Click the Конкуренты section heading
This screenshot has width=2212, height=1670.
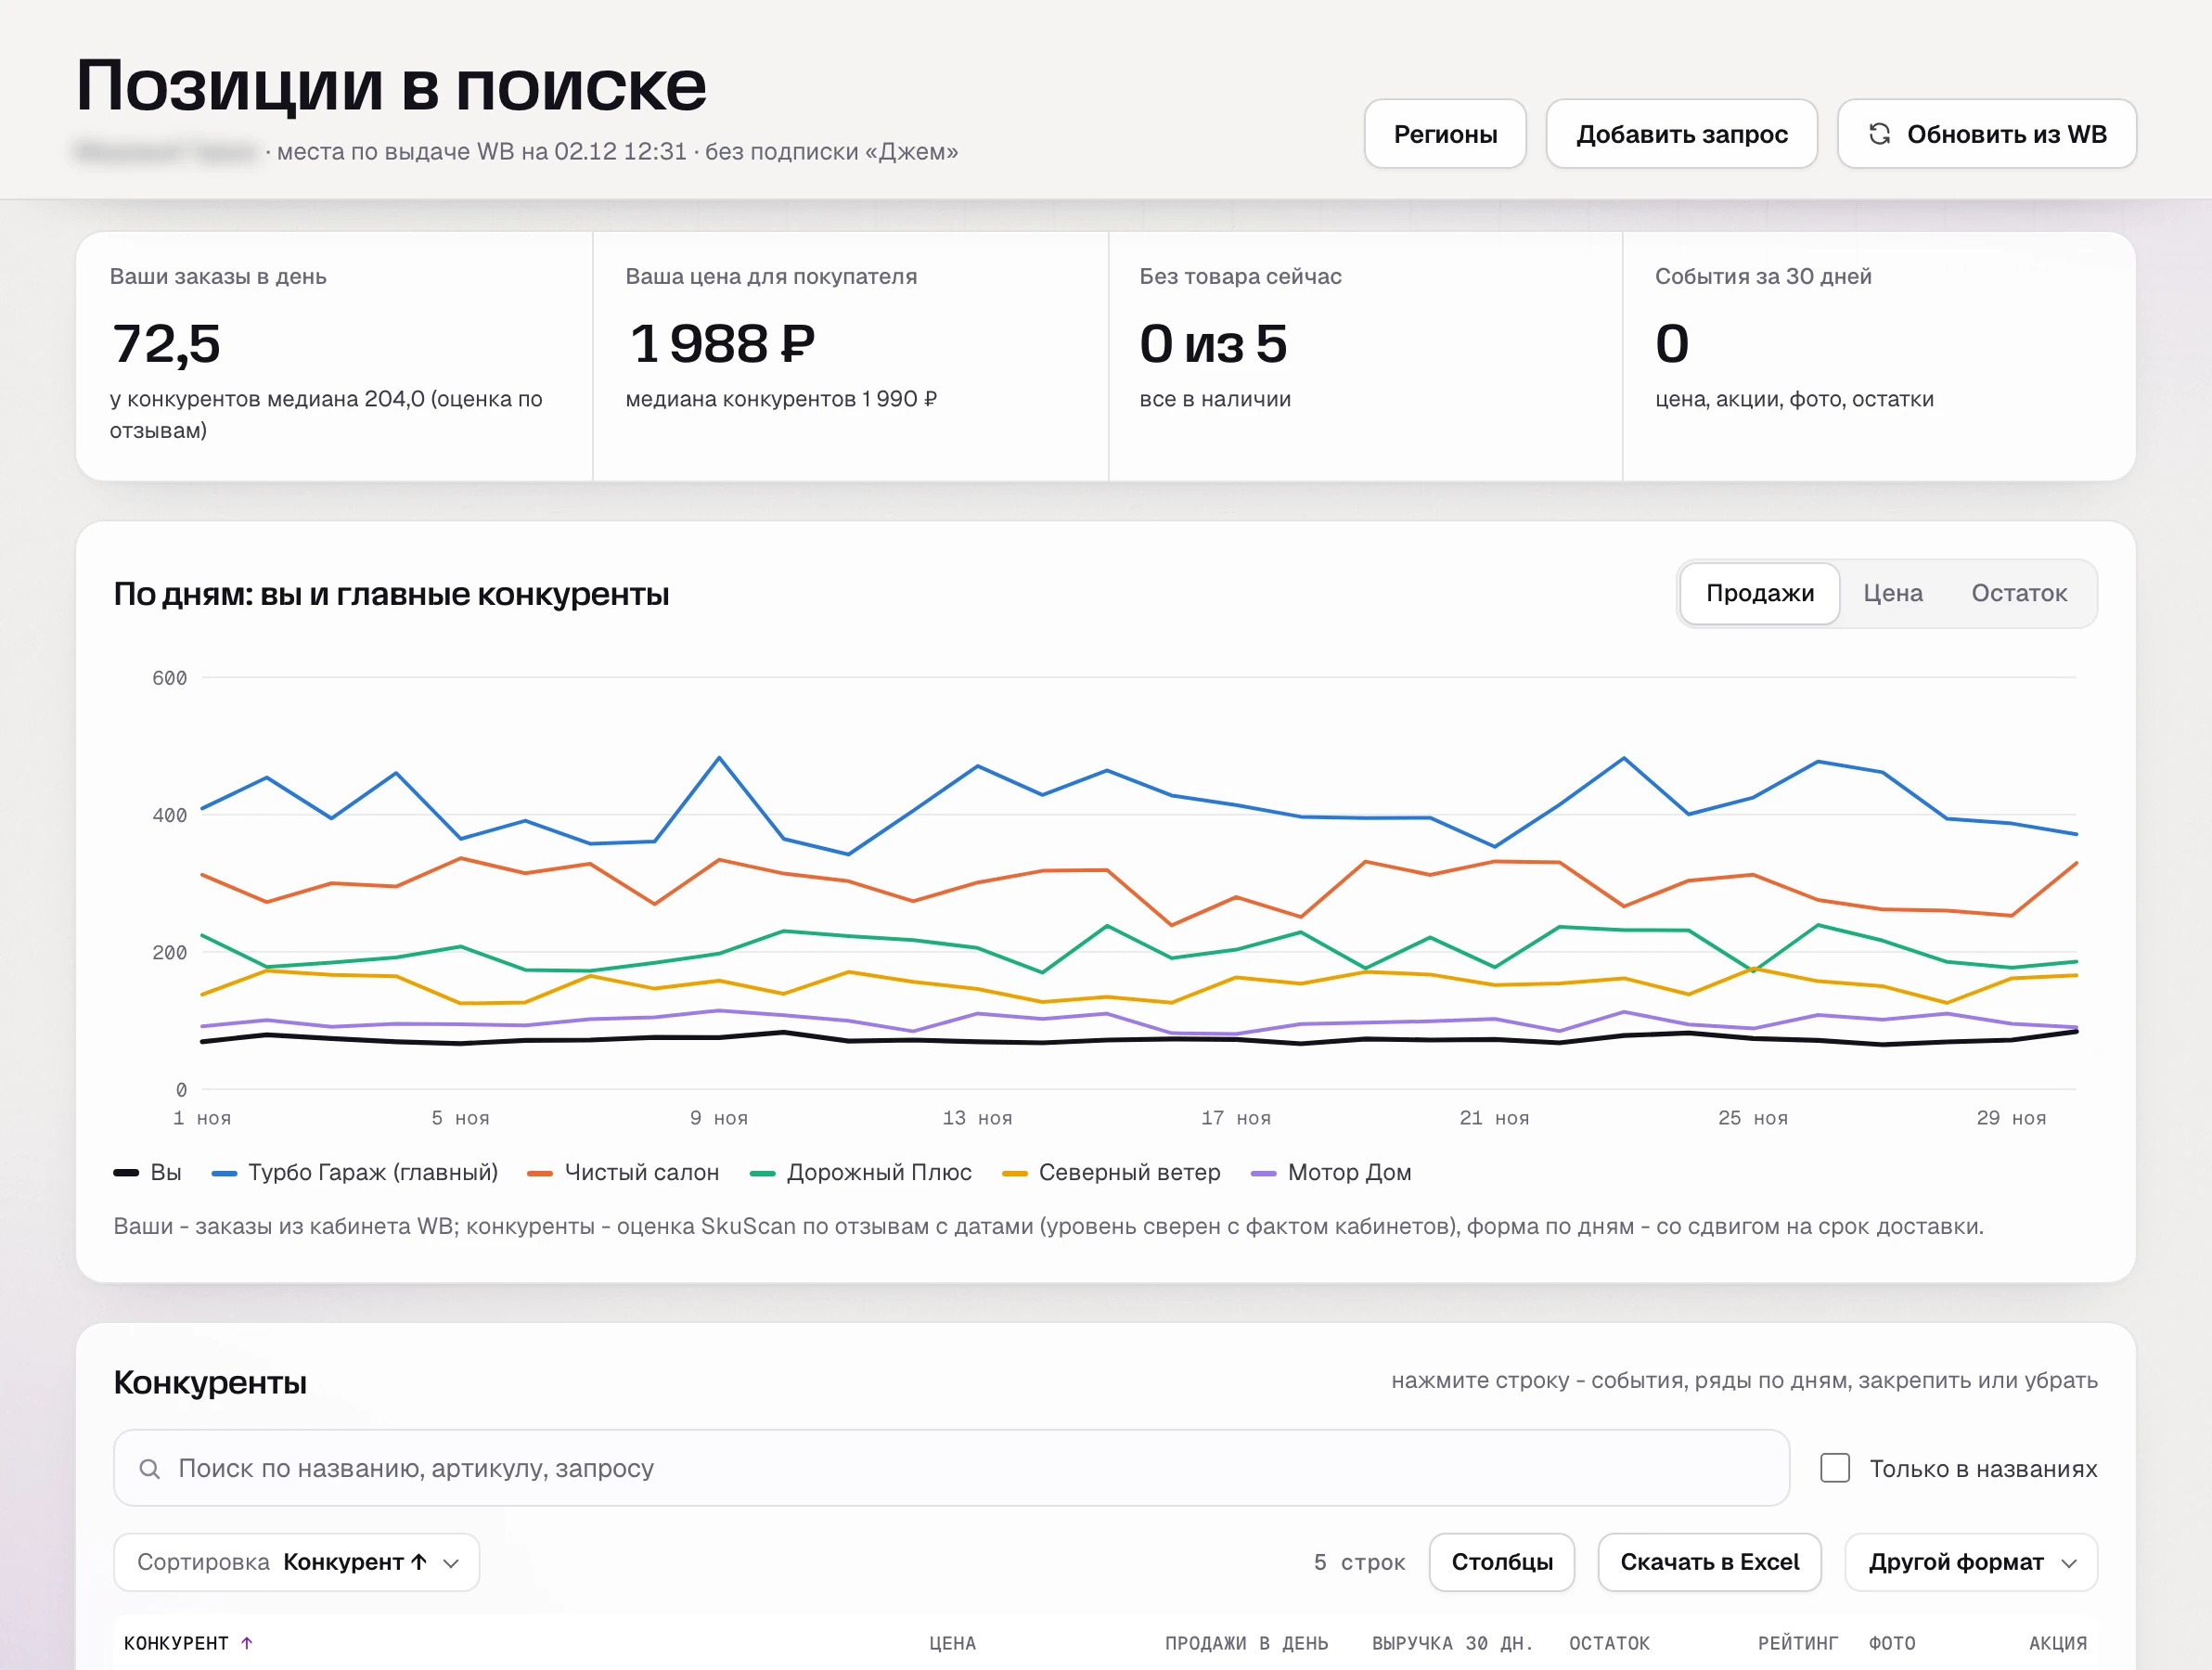[x=210, y=1382]
